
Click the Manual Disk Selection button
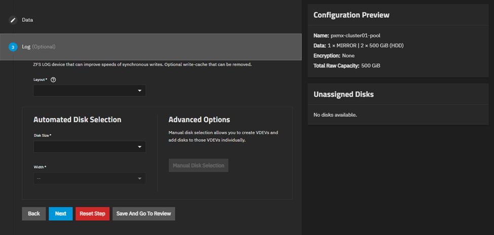point(198,166)
